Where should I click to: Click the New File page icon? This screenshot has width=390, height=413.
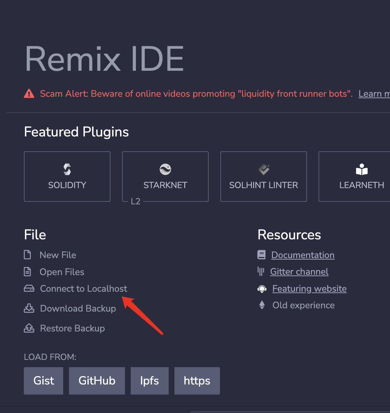click(x=27, y=255)
